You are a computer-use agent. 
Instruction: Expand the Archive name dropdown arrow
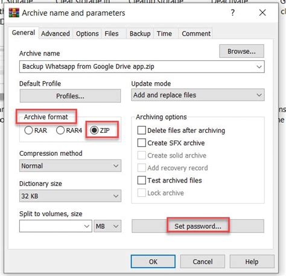pyautogui.click(x=259, y=66)
